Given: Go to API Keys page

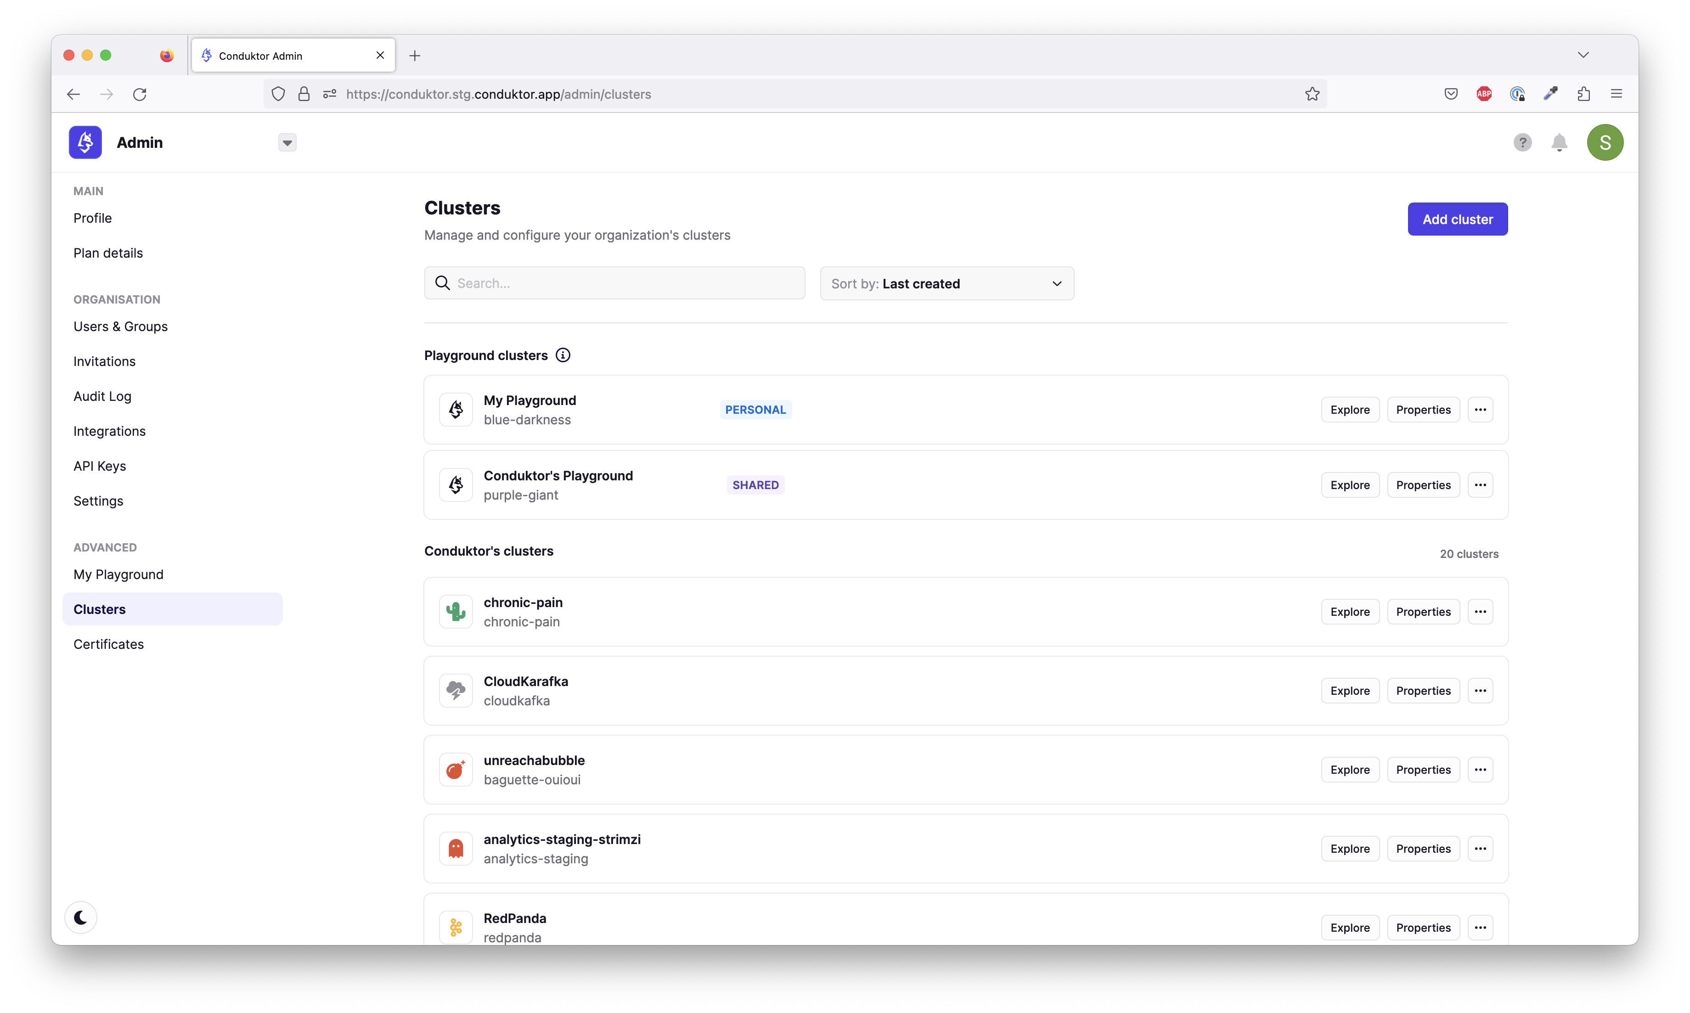Looking at the screenshot, I should 100,466.
